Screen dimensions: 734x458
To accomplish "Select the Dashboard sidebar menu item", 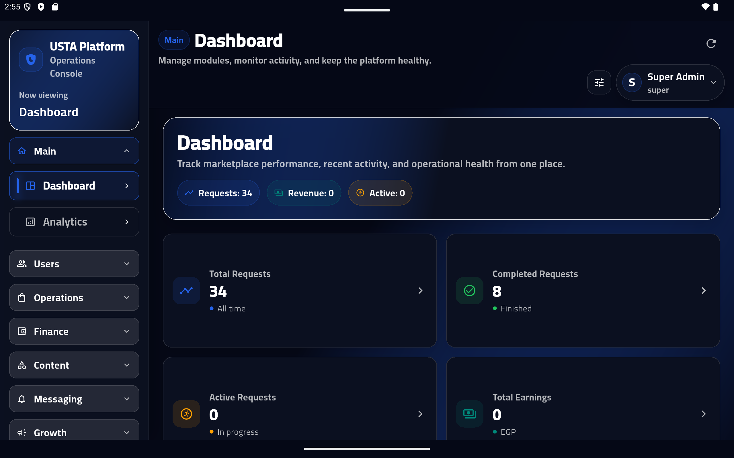I will pos(74,186).
